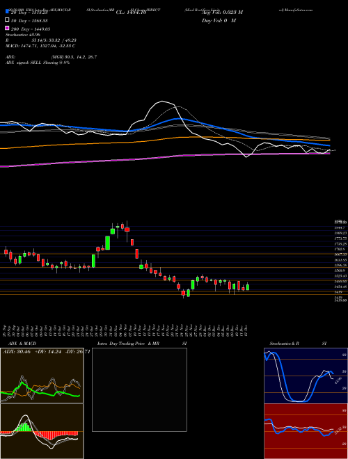Click the CL: 1484.10 closing price text
The image size is (348, 459).
pyautogui.click(x=131, y=13)
